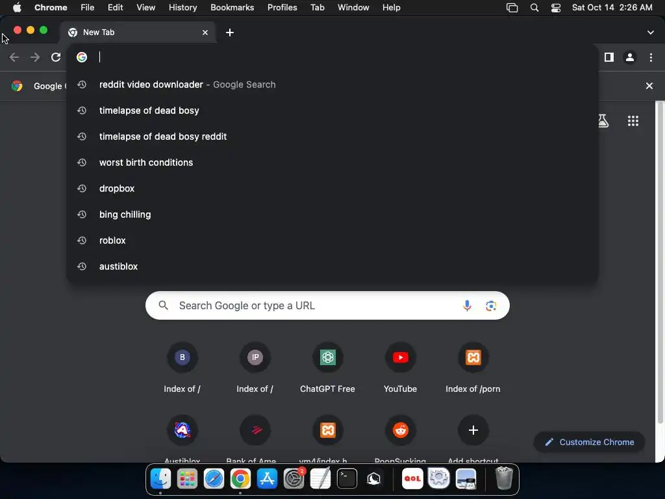Select 'timelapse of dead bosy' suggestion
Viewport: 665px width, 499px height.
pos(332,110)
